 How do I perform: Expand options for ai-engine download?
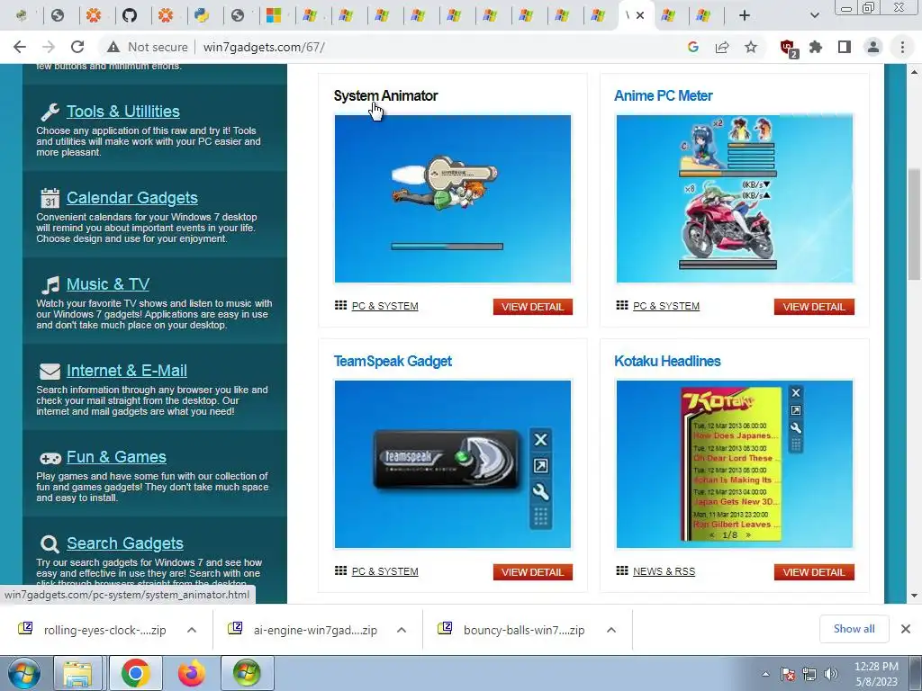click(x=402, y=630)
